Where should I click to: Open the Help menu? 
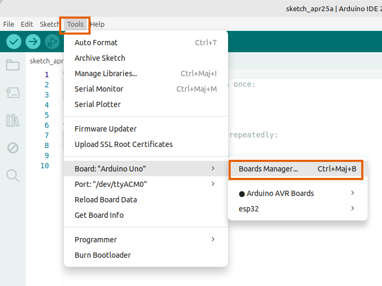click(97, 24)
